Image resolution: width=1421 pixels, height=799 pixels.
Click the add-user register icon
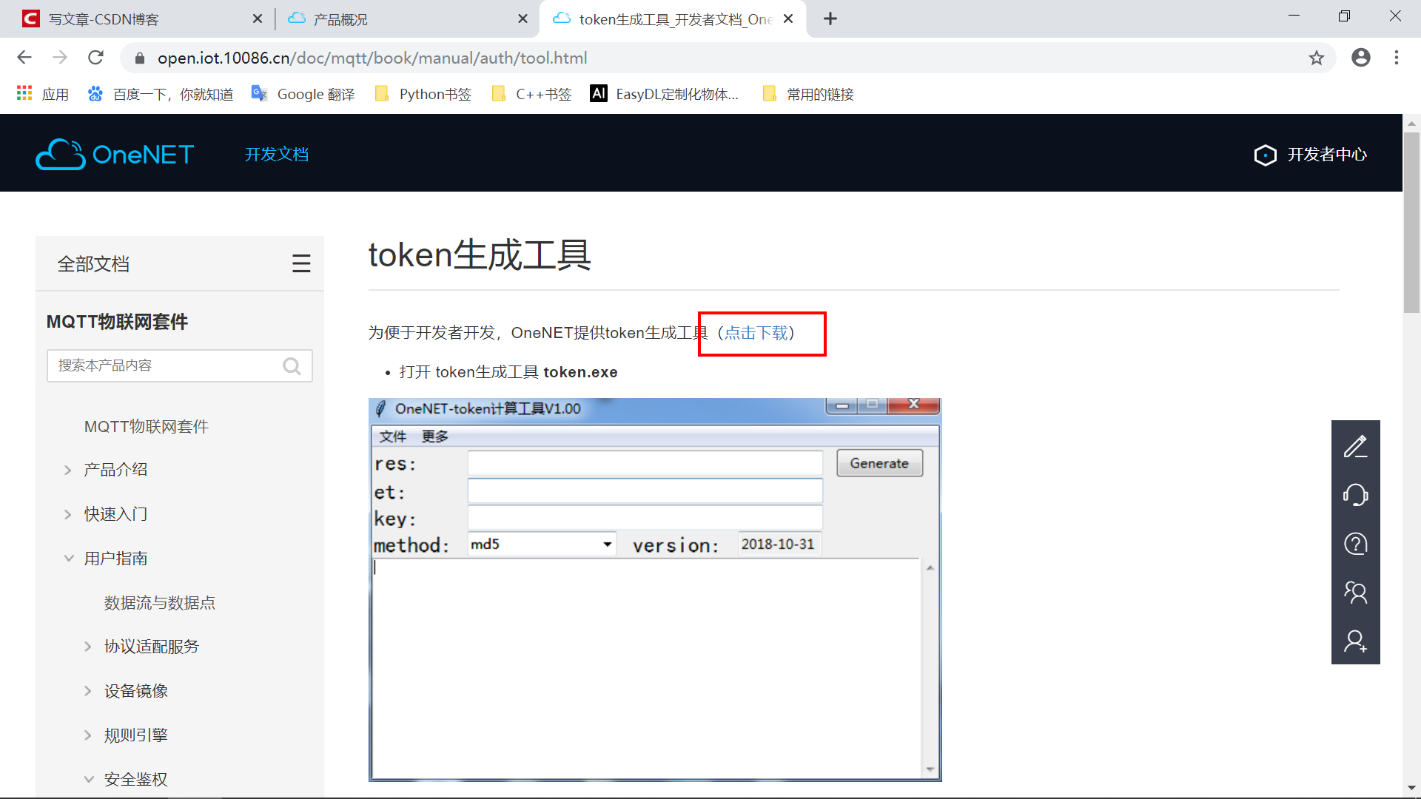(x=1355, y=641)
